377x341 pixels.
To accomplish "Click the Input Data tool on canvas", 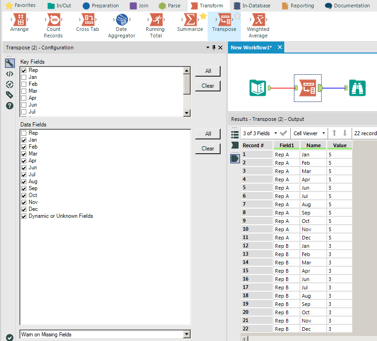I will tap(257, 88).
